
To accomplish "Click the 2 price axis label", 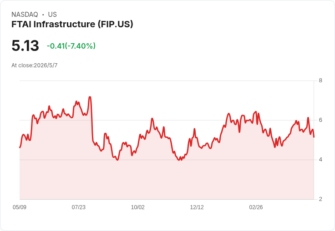I will point(320,199).
